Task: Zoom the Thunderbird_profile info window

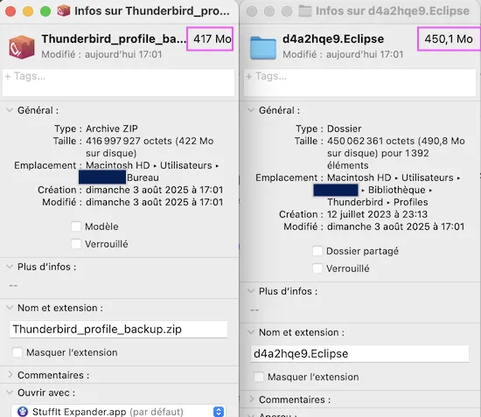Action: [45, 11]
